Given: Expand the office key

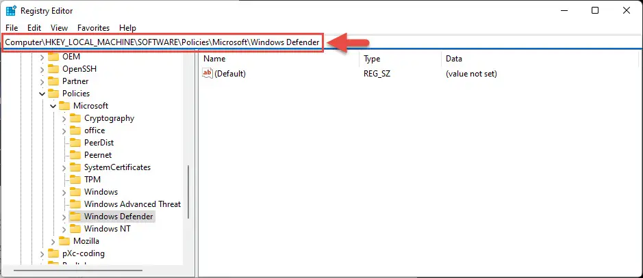Looking at the screenshot, I should click(x=64, y=130).
